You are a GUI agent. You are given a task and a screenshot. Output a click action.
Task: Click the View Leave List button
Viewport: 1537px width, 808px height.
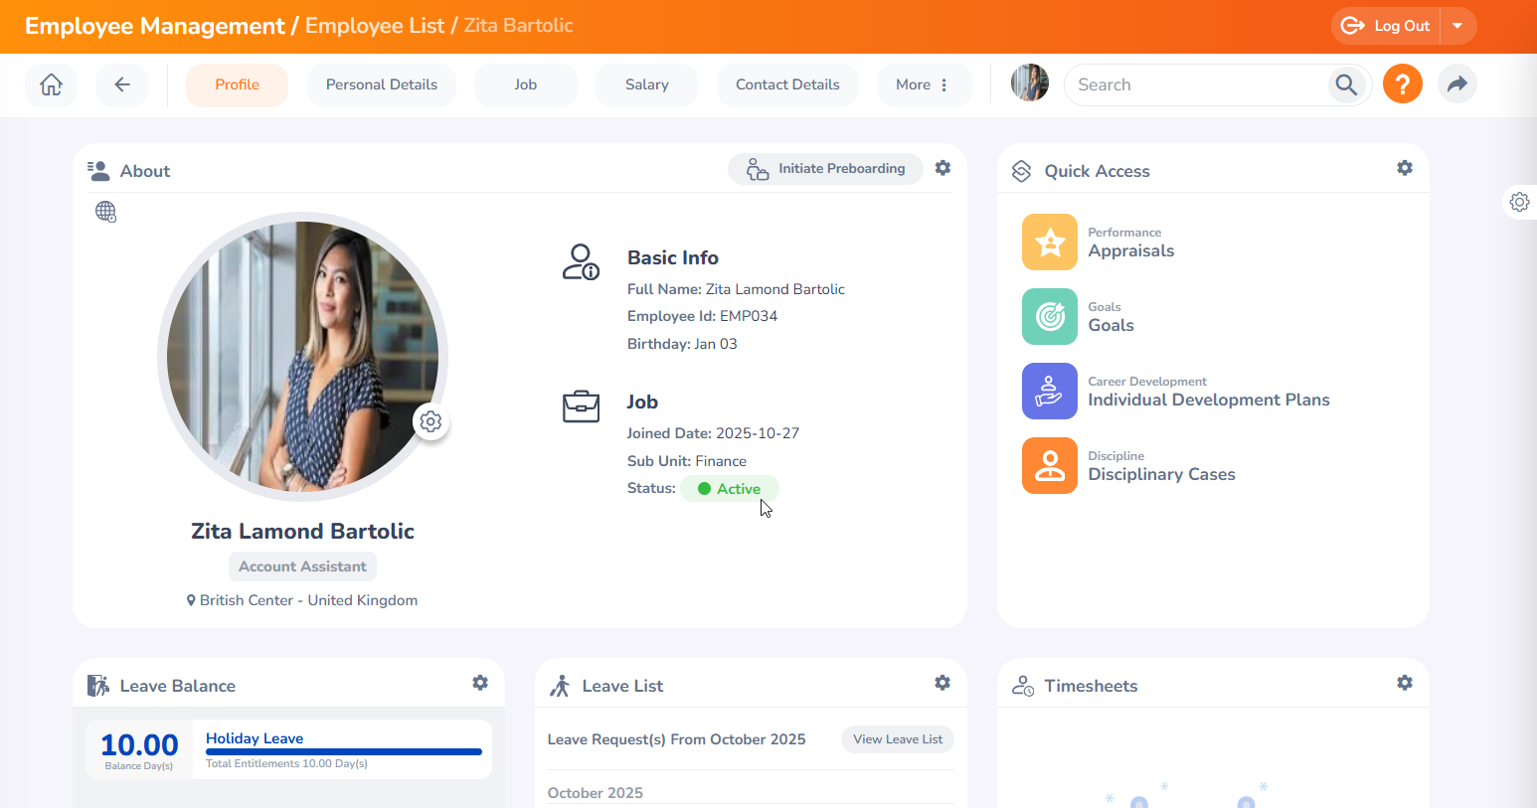click(898, 739)
